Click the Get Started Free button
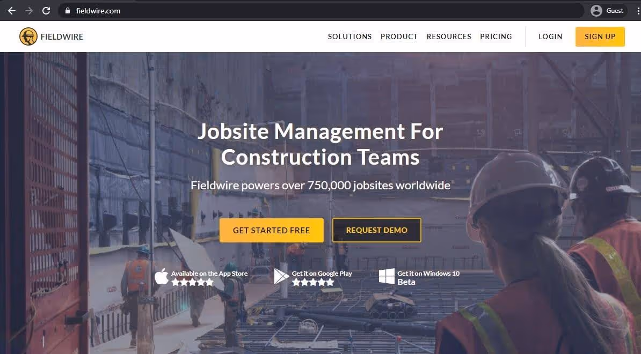Image resolution: width=641 pixels, height=354 pixels. (x=272, y=230)
